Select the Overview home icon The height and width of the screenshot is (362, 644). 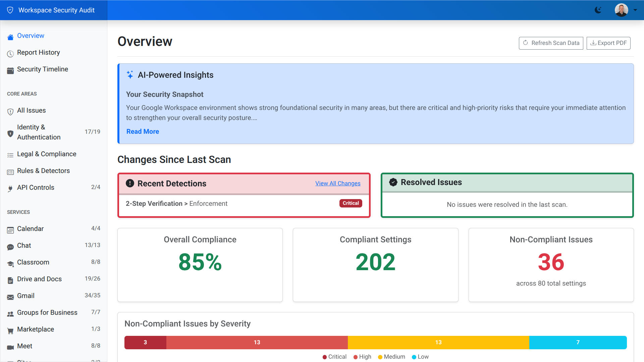tap(10, 36)
